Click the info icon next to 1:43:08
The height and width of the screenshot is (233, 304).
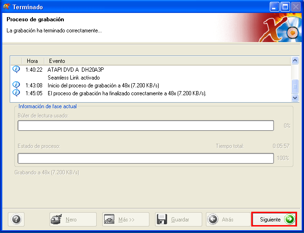coord(16,85)
